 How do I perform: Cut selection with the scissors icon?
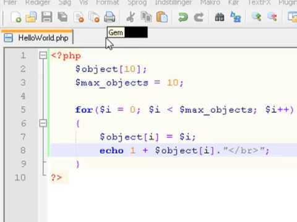[131, 17]
